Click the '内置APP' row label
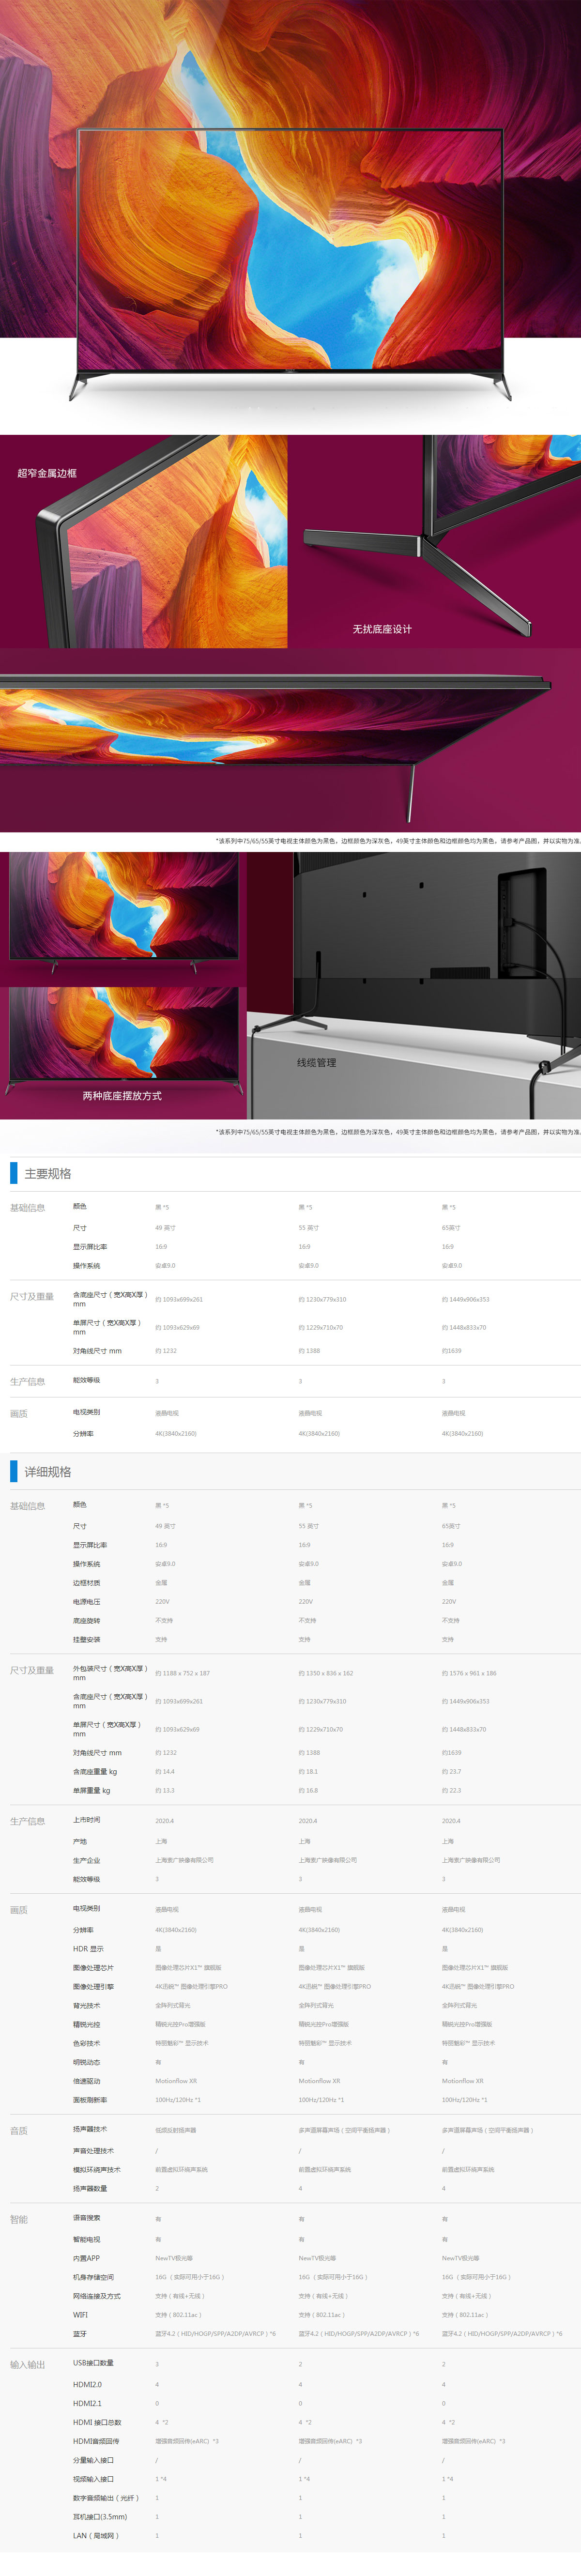581x2576 pixels. click(86, 2259)
